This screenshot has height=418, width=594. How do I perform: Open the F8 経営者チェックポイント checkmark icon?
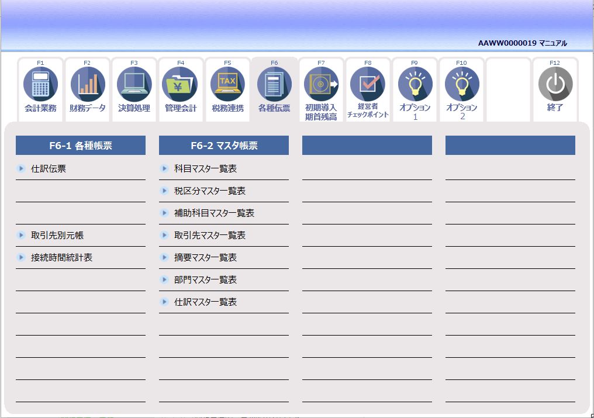click(x=368, y=84)
